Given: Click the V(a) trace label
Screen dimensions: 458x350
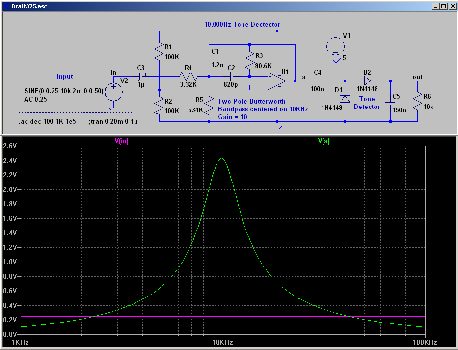Looking at the screenshot, I should (x=323, y=141).
